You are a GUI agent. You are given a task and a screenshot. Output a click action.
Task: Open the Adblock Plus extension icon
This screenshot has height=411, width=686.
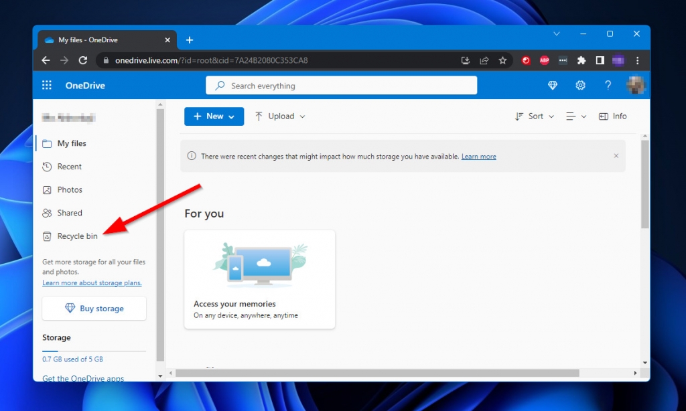click(x=544, y=60)
